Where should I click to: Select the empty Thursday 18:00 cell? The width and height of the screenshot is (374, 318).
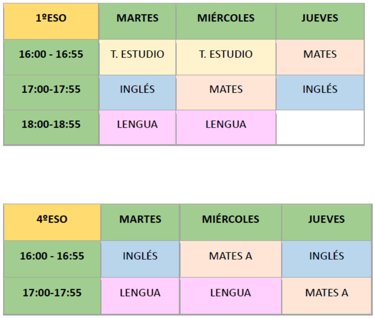point(320,127)
